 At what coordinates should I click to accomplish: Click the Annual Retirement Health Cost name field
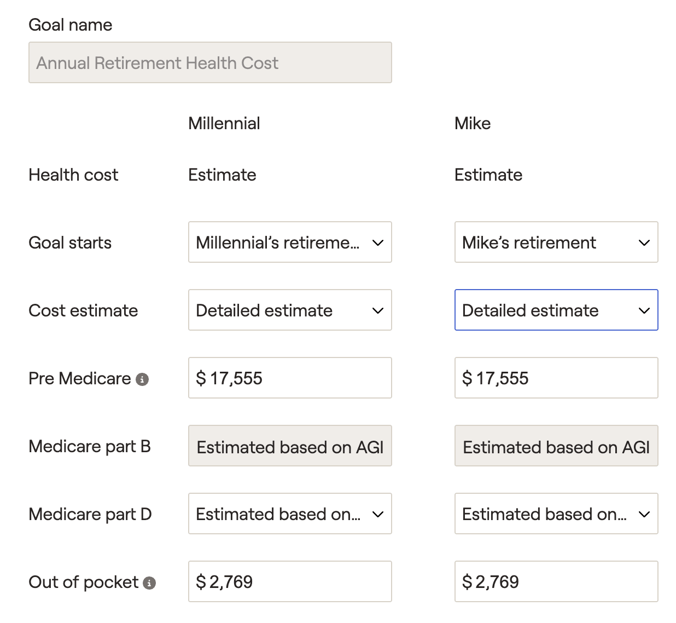[x=210, y=62]
